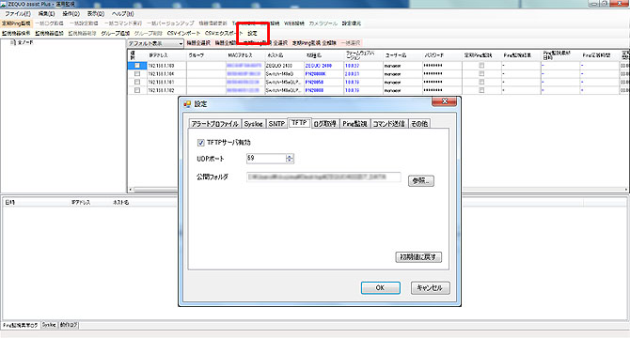Open the 操作 menu
The image size is (630, 338).
tap(71, 14)
